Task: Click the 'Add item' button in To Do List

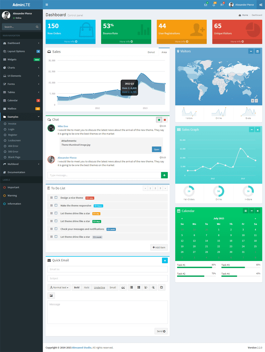Action: pos(159,247)
